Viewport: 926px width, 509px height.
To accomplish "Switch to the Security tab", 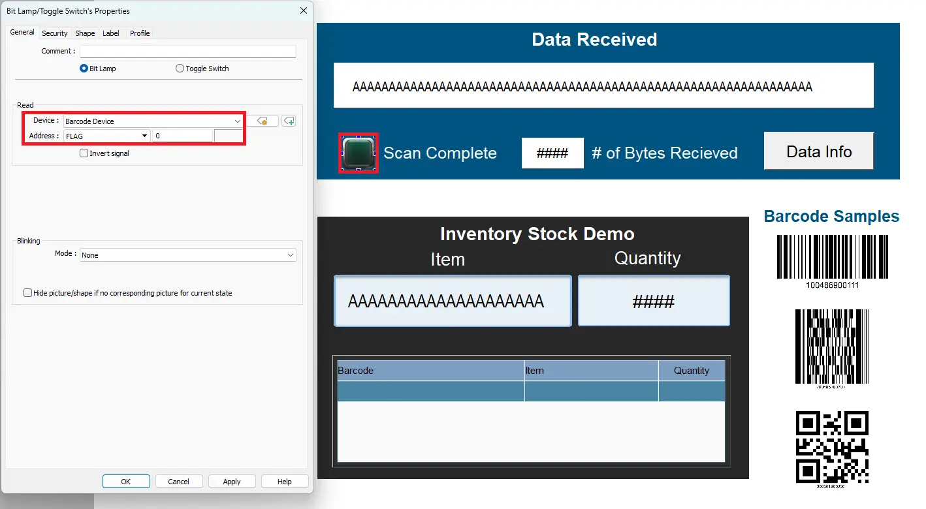I will pyautogui.click(x=55, y=33).
